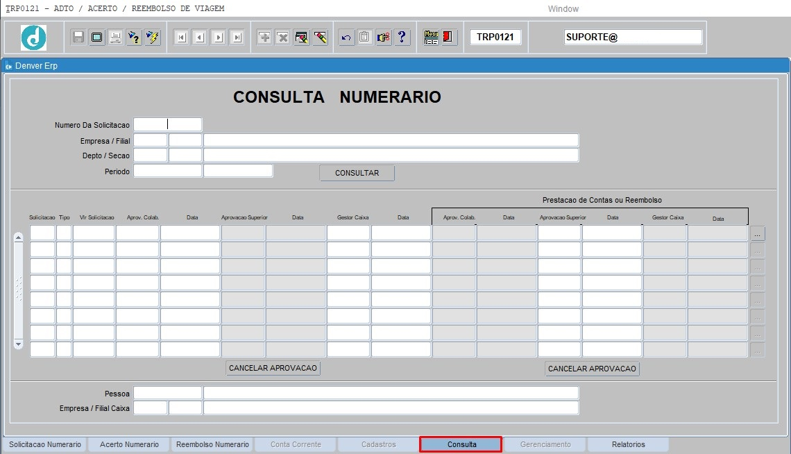Switch to Solicitacao Numerario tab
This screenshot has width=791, height=454.
click(45, 444)
